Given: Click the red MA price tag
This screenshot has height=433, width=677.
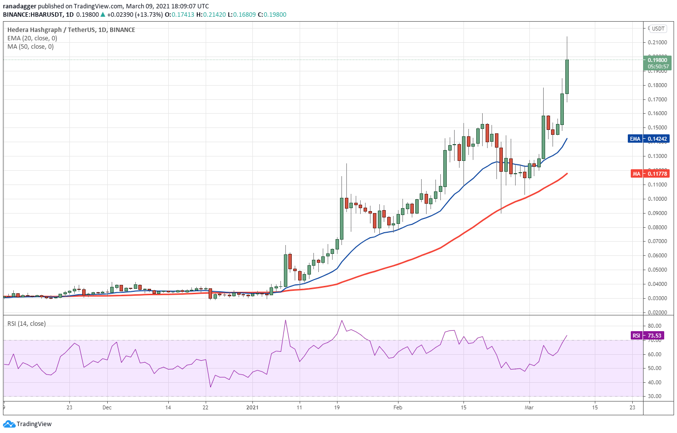Looking at the screenshot, I should [x=649, y=174].
